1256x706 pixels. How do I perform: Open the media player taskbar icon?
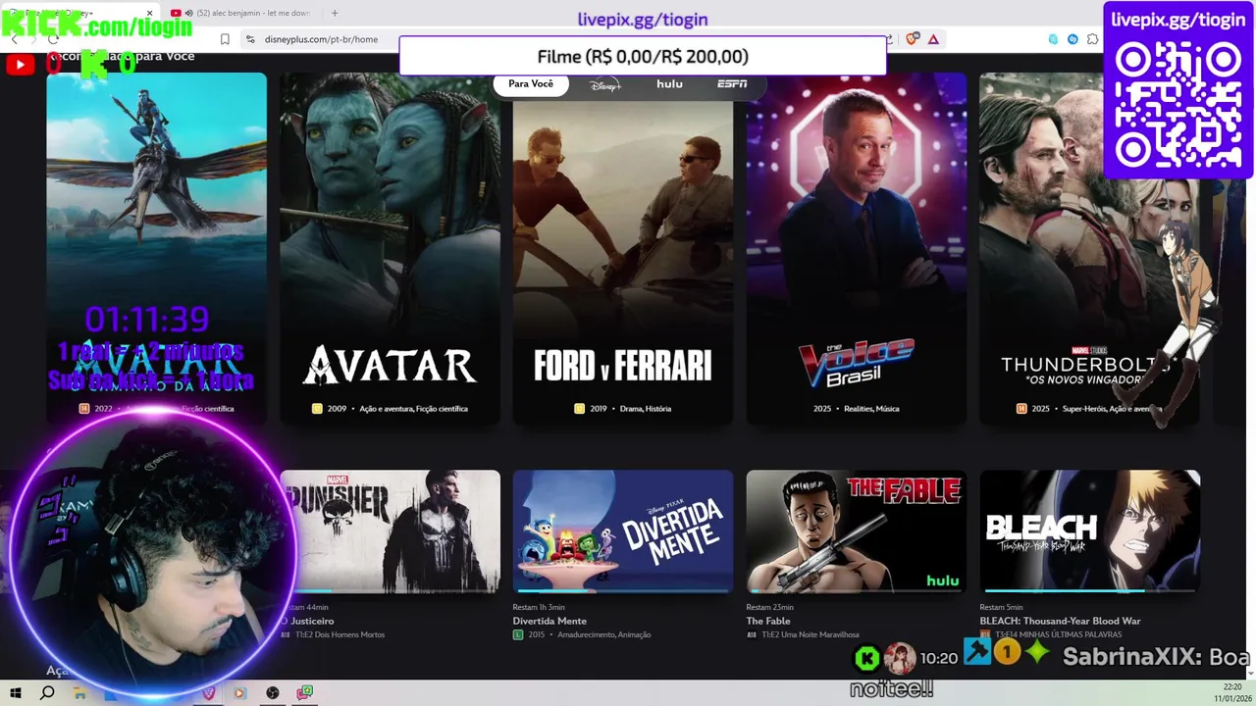click(x=239, y=692)
